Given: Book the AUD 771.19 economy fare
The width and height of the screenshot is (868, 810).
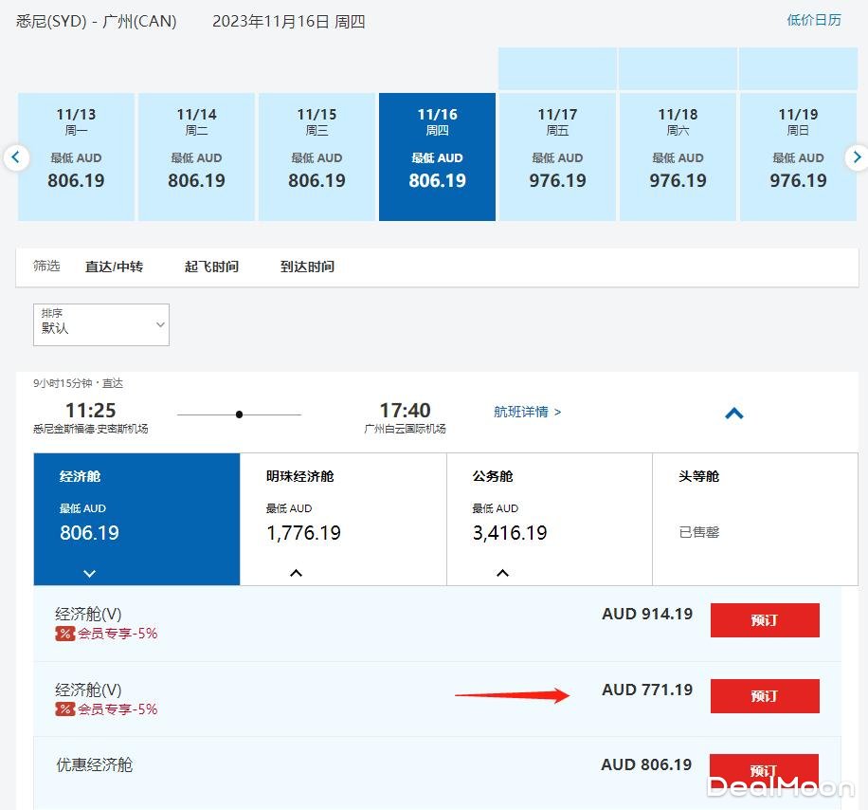Looking at the screenshot, I should [x=764, y=696].
